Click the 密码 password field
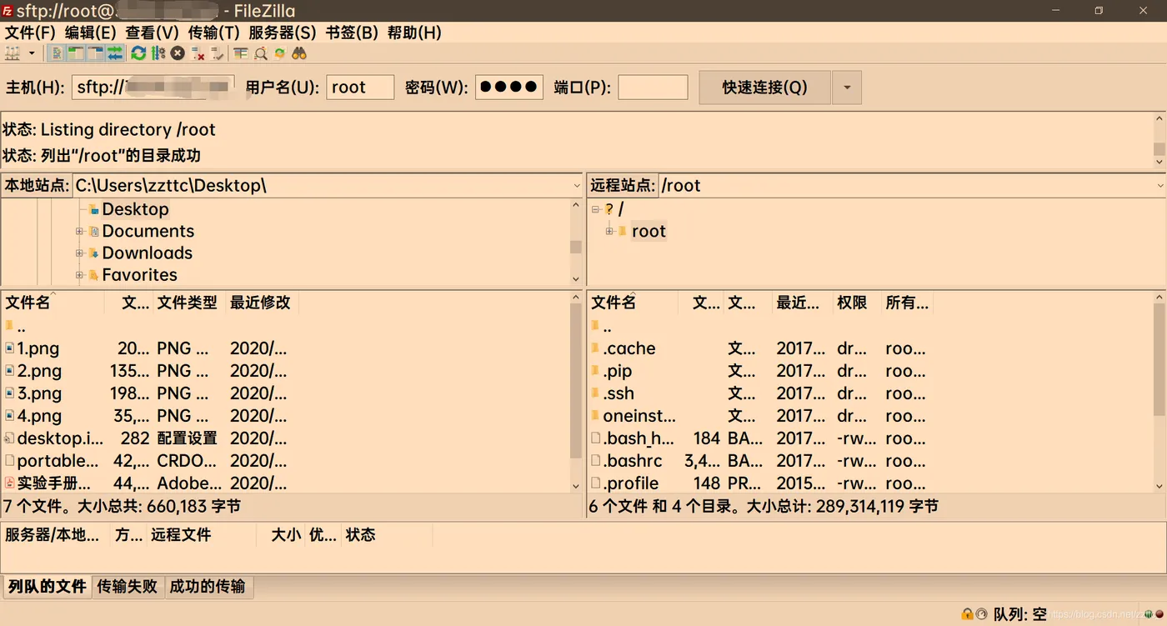The height and width of the screenshot is (626, 1167). coord(509,88)
